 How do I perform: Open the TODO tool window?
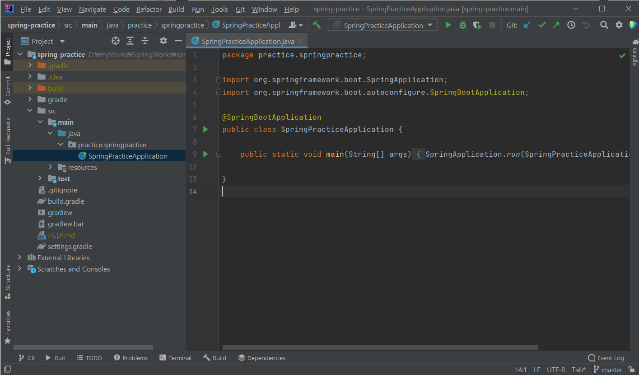(89, 358)
